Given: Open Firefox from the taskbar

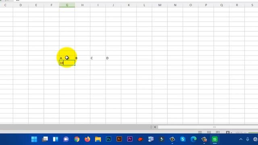Looking at the screenshot, I should click(x=87, y=139).
